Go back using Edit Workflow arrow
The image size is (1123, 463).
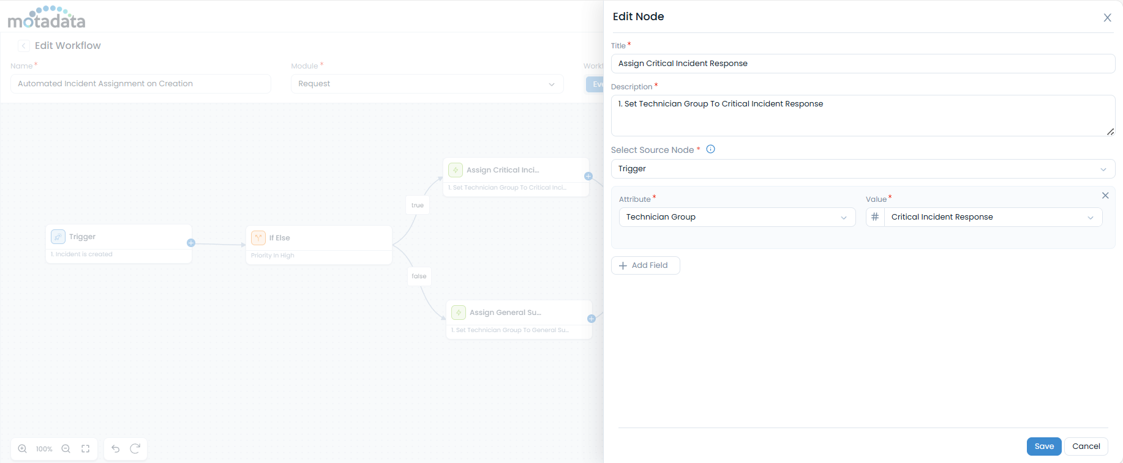(24, 46)
